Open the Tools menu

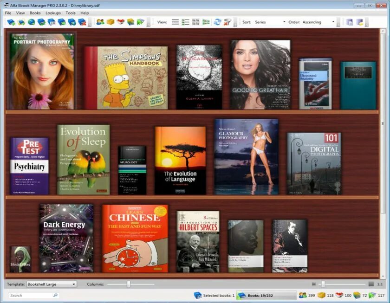click(x=71, y=13)
